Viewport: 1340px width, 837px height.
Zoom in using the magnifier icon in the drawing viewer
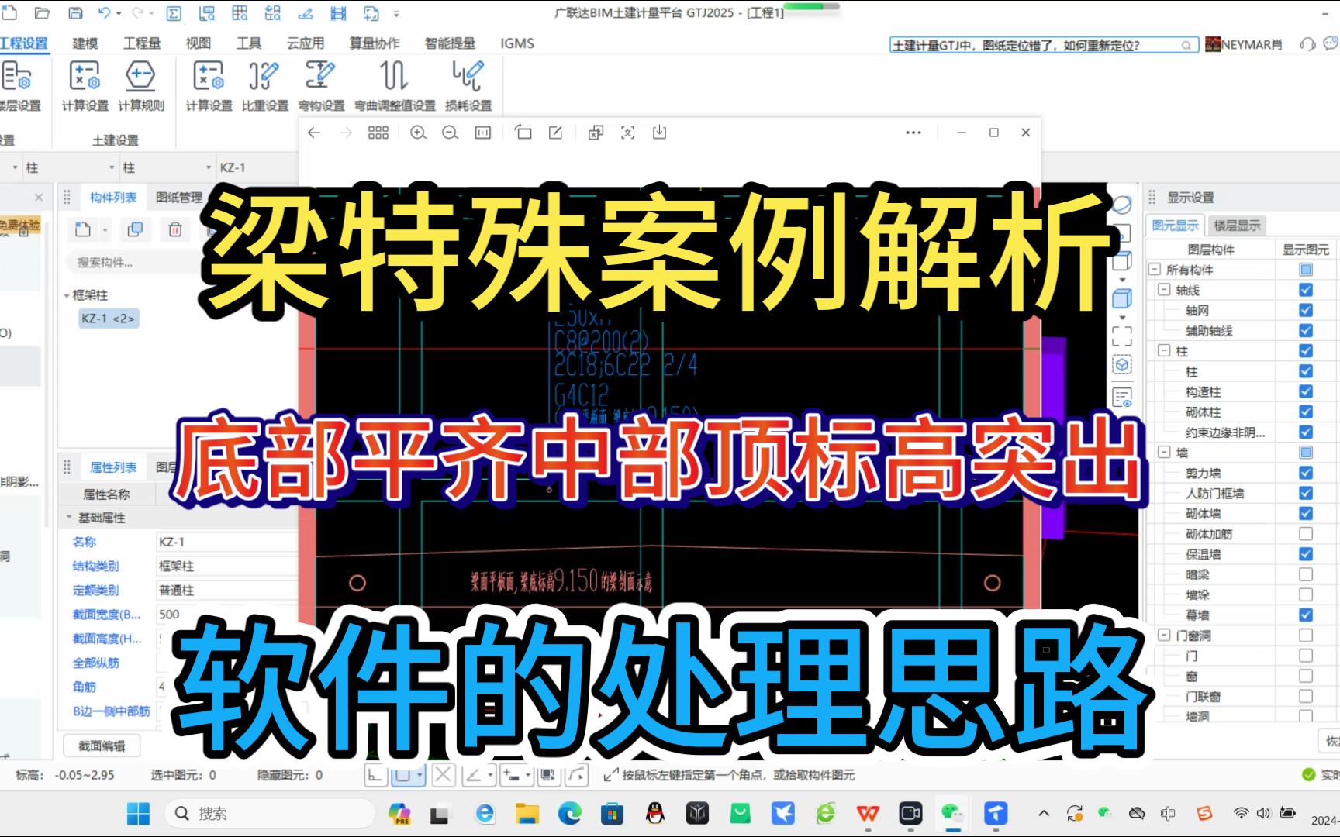click(x=419, y=132)
